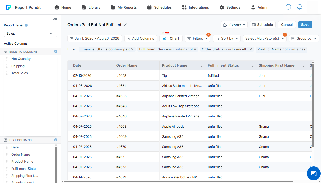
Task: Expand the Filters dropdown
Action: pos(197,38)
